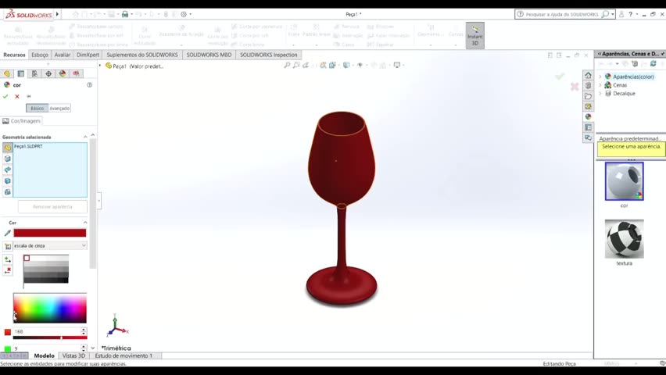666x375 pixels.
Task: Switch to the Vistas 3D tab
Action: coord(73,355)
